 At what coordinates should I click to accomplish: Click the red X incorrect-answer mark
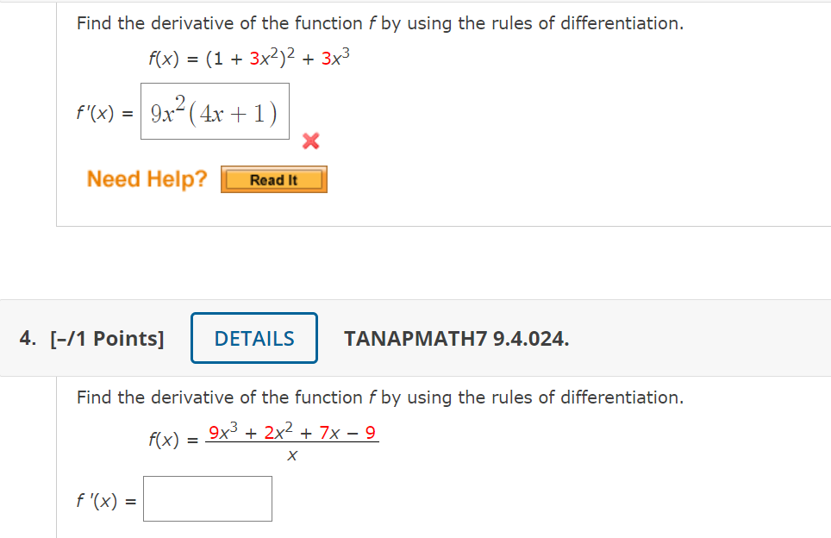click(x=310, y=142)
